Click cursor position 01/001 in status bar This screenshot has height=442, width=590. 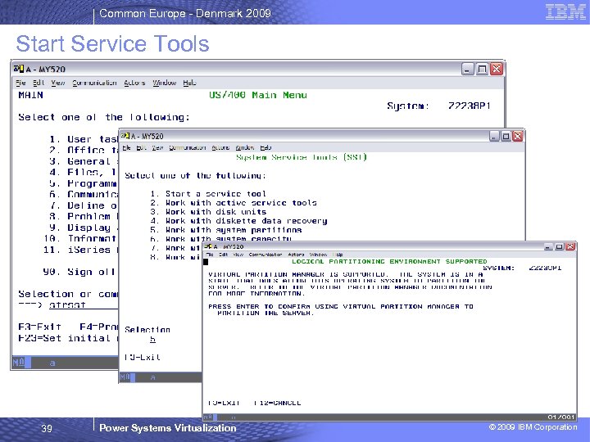coord(561,417)
